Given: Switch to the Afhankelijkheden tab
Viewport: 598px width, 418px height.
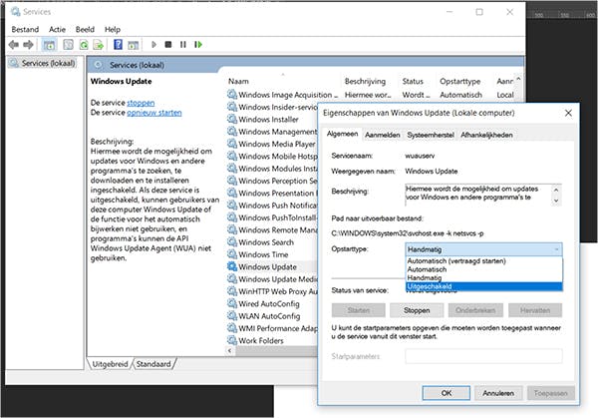Looking at the screenshot, I should (486, 135).
